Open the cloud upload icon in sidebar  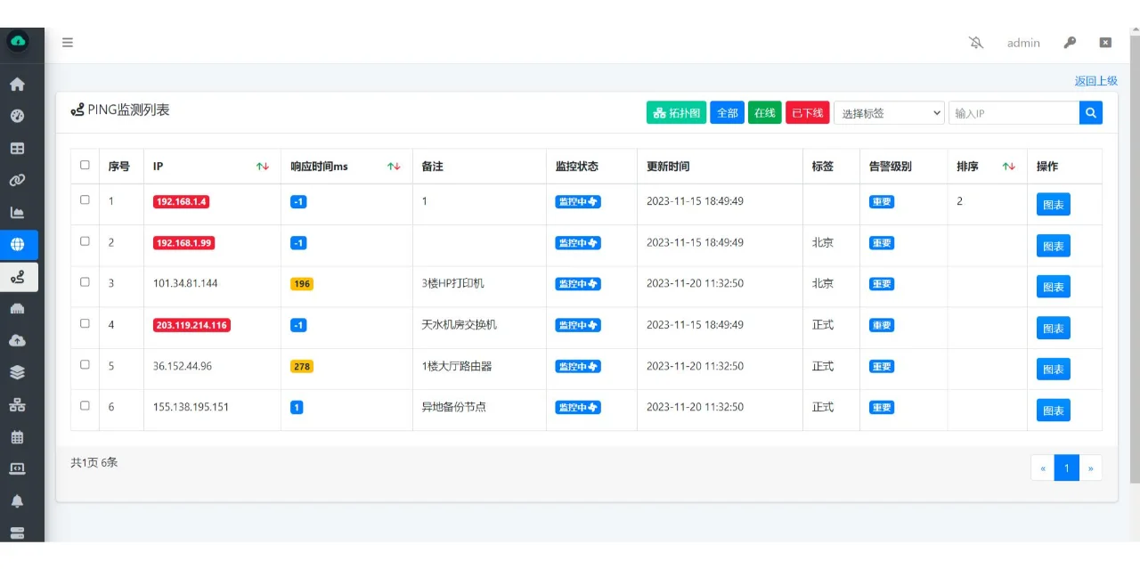pyautogui.click(x=20, y=340)
